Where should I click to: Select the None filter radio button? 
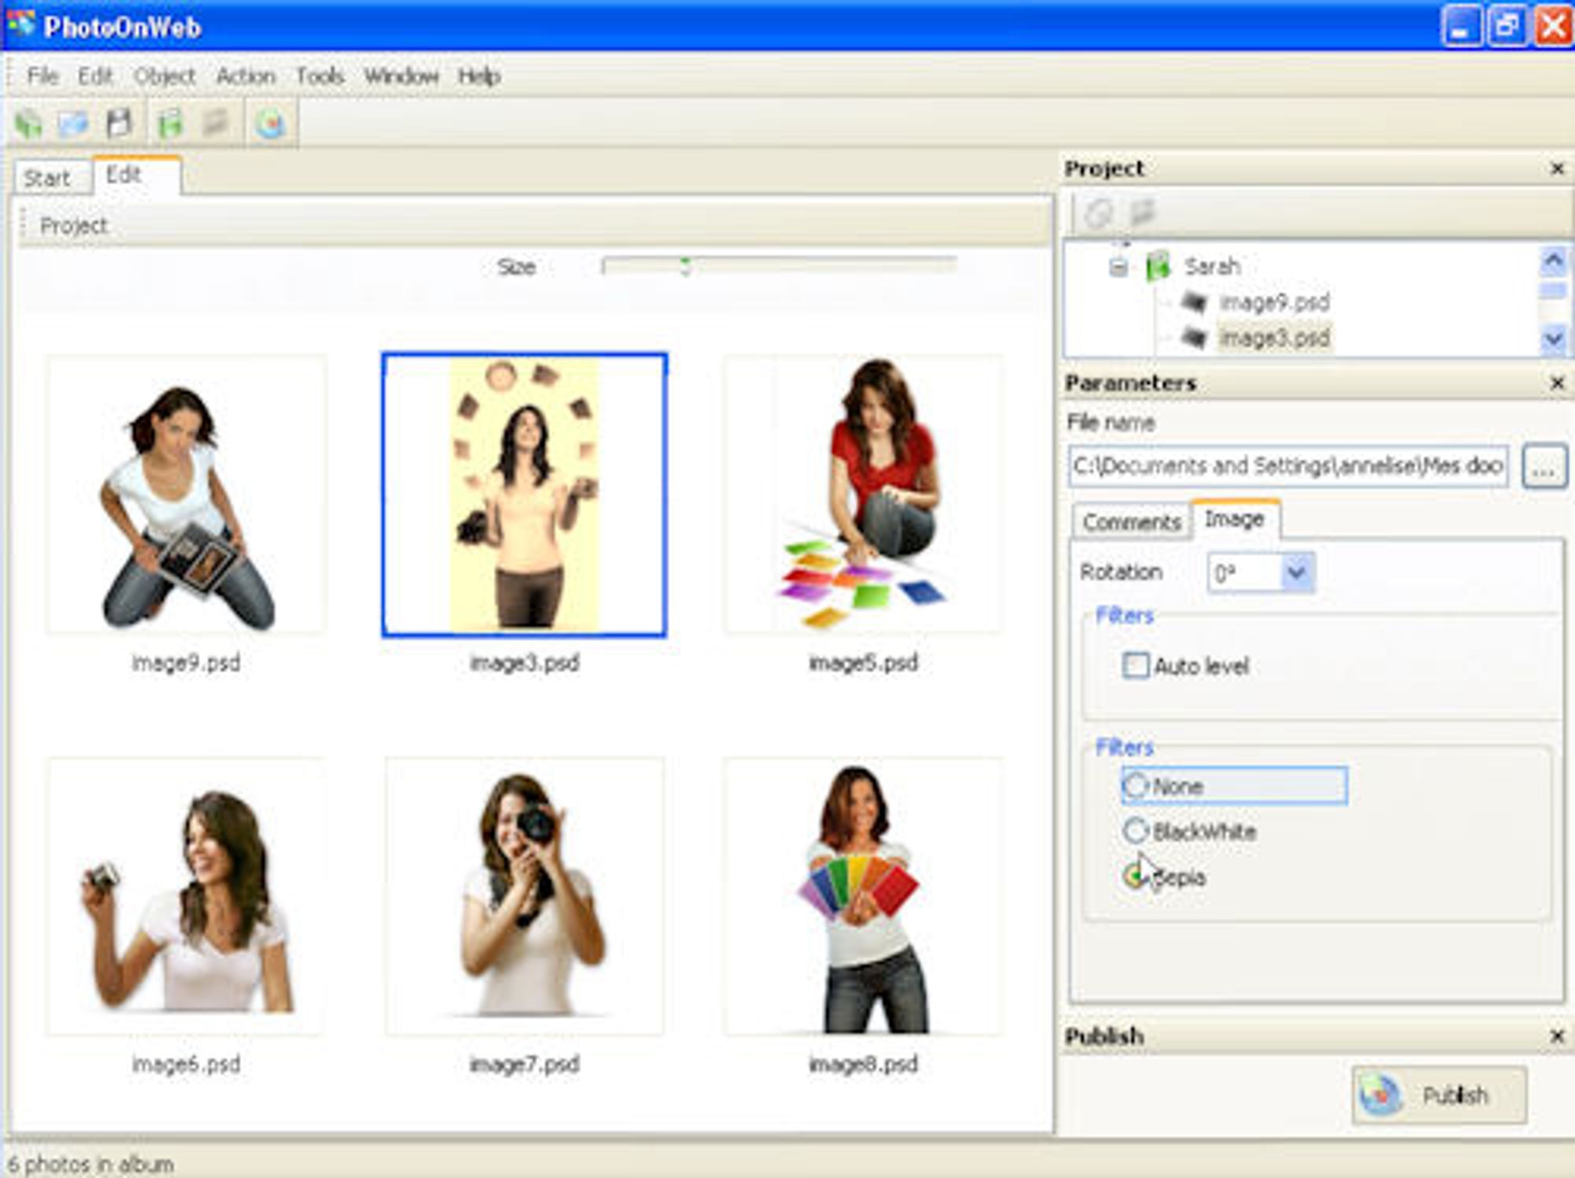coord(1135,785)
